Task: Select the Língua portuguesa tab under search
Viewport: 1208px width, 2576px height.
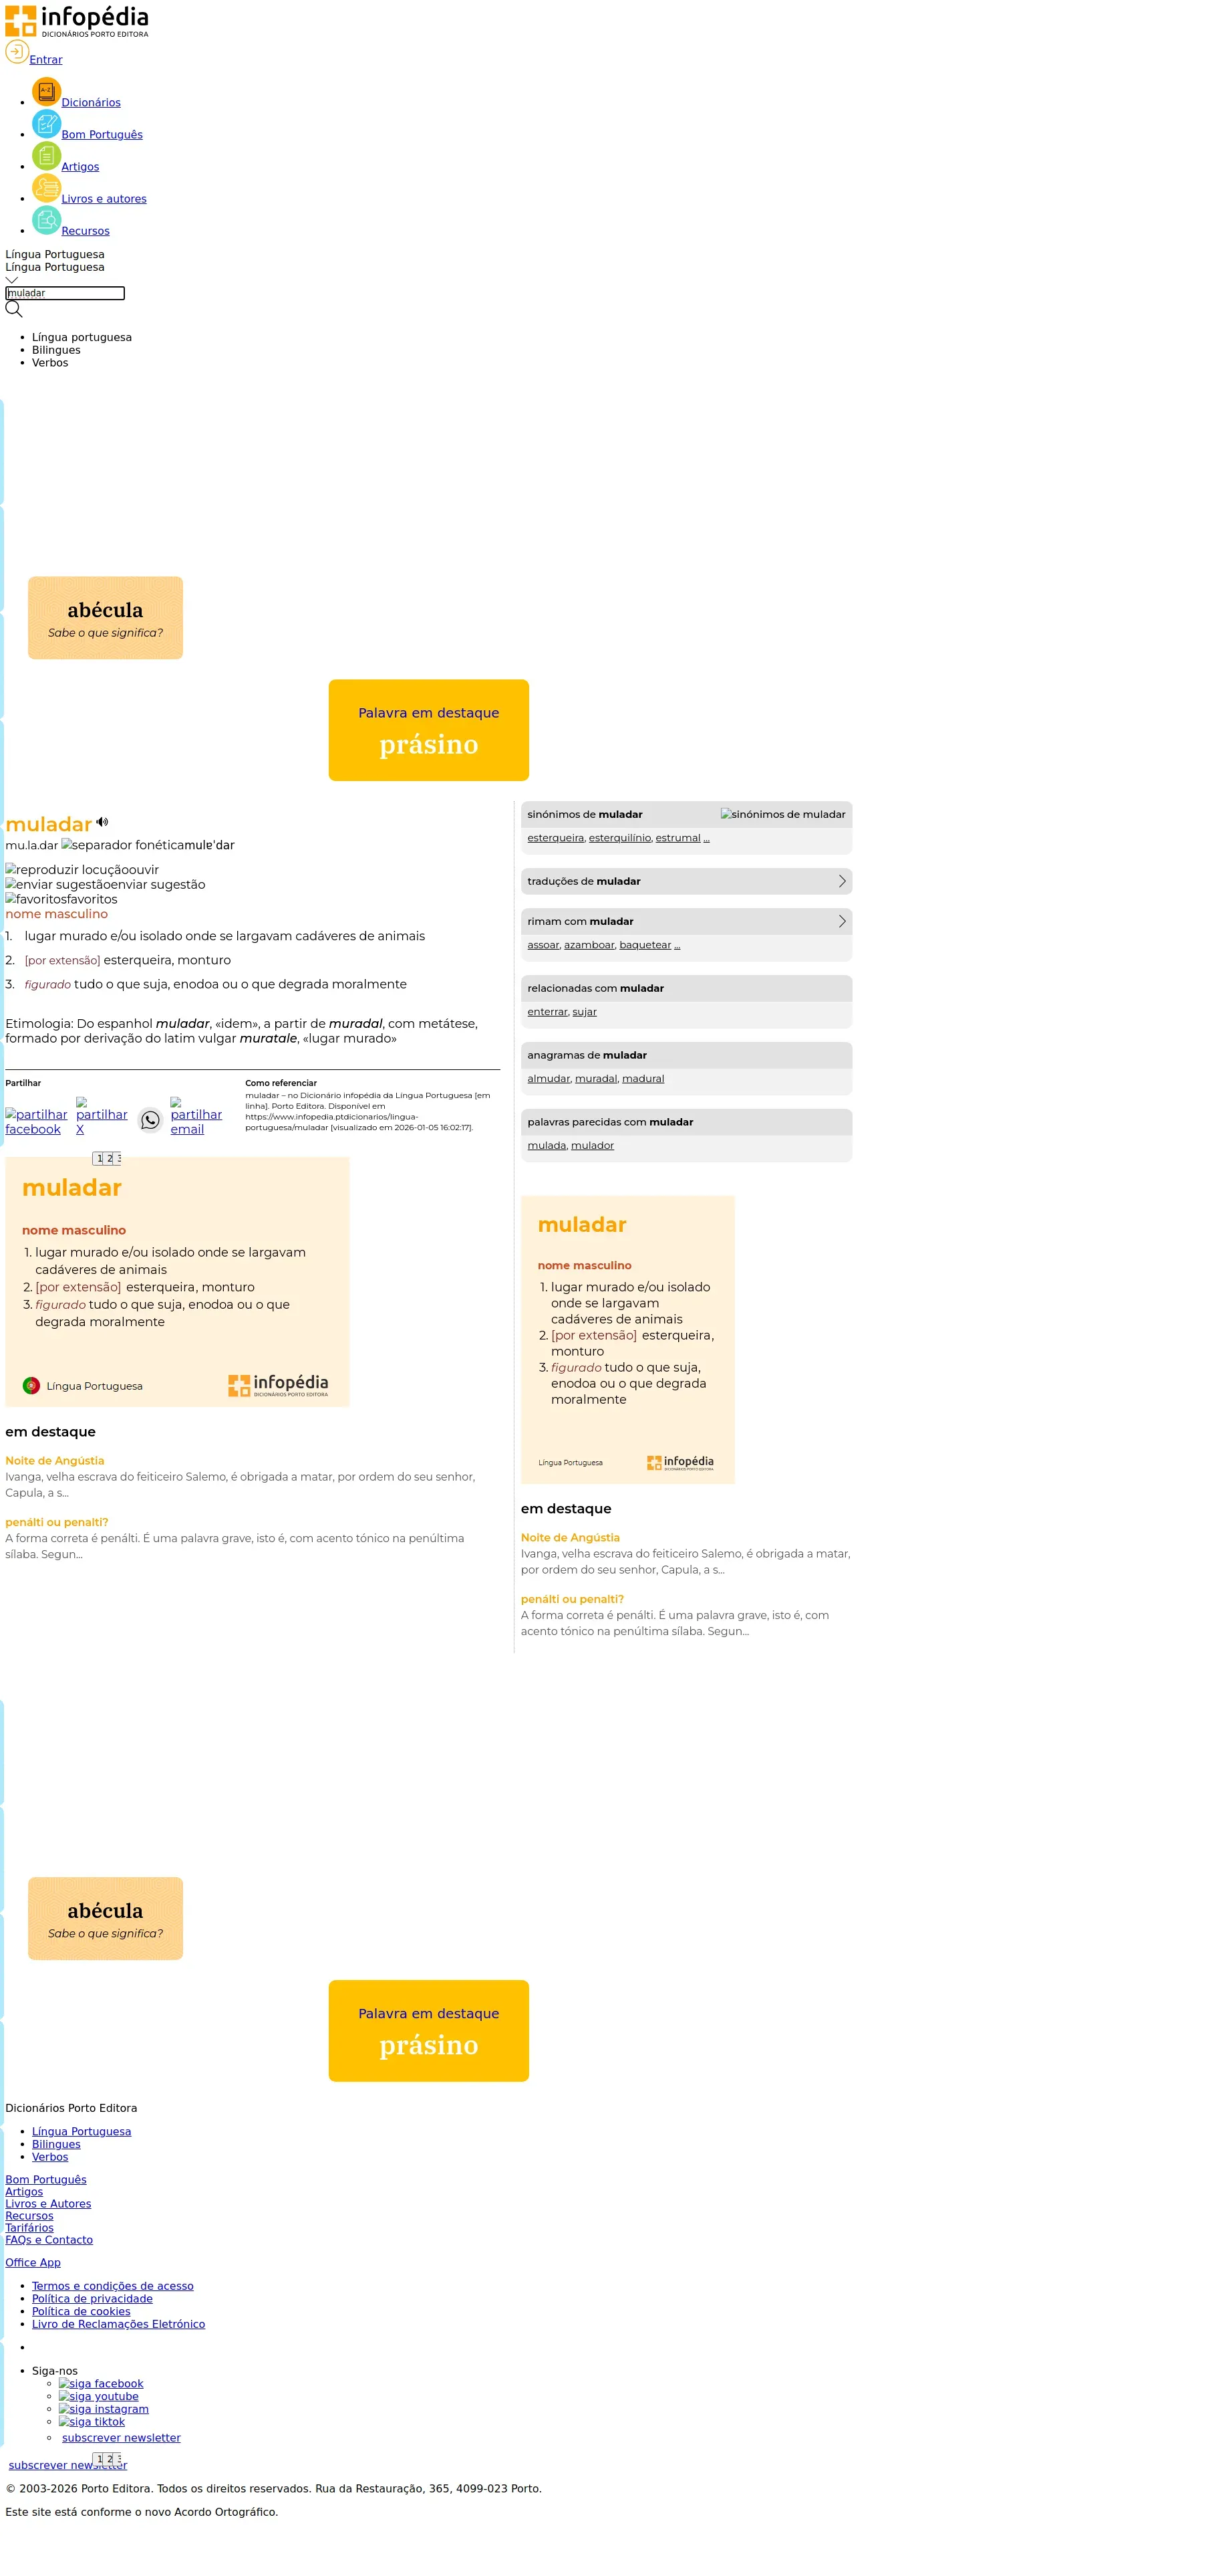Action: (x=82, y=337)
